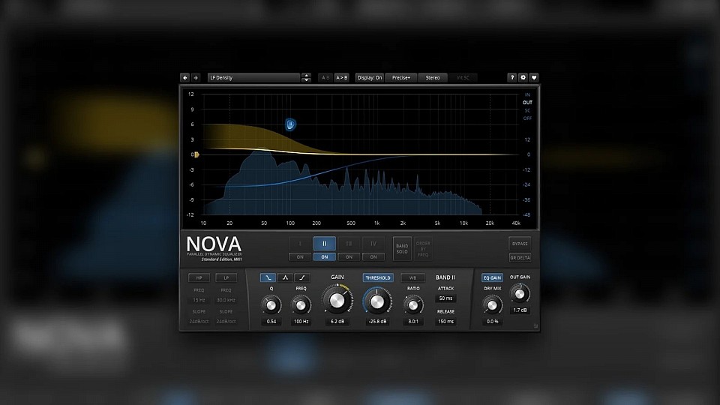Image resolution: width=720 pixels, height=405 pixels.
Task: Click the BYPASS button
Action: pos(520,244)
